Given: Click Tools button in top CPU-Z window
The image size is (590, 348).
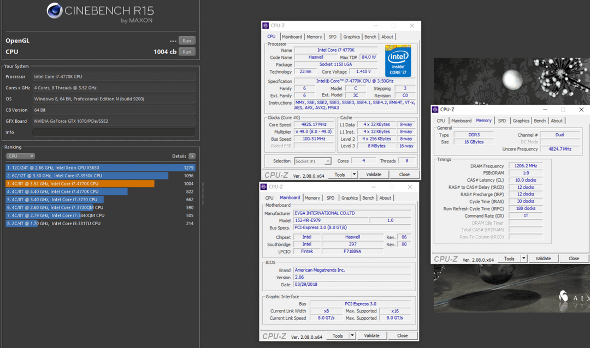Looking at the screenshot, I should tap(340, 175).
